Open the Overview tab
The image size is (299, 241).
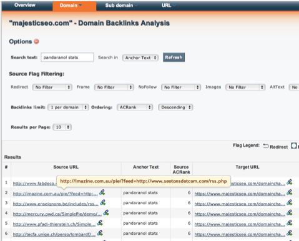[x=25, y=5]
